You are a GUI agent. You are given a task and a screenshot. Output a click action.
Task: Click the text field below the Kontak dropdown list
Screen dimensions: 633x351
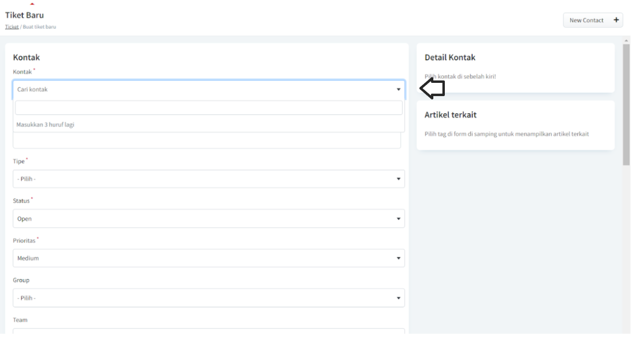[x=207, y=141]
